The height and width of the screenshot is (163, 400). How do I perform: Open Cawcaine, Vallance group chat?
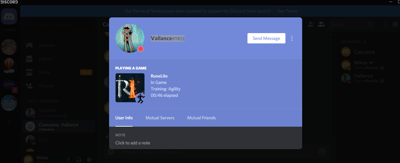[x=58, y=126]
